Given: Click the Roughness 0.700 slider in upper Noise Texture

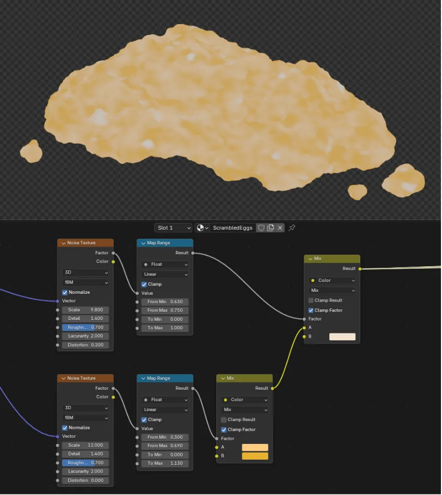Looking at the screenshot, I should (85, 328).
